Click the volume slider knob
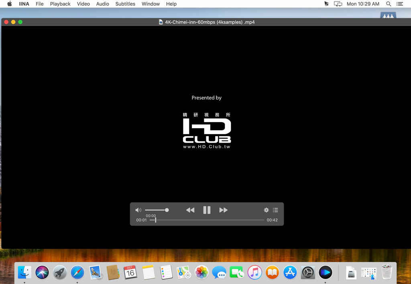Image resolution: width=411 pixels, height=284 pixels. pyautogui.click(x=167, y=210)
